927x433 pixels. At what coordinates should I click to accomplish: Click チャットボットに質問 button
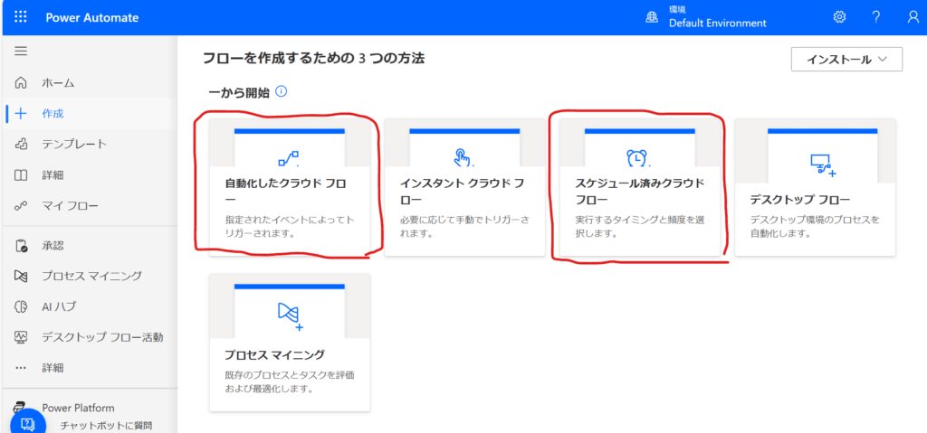tap(107, 425)
